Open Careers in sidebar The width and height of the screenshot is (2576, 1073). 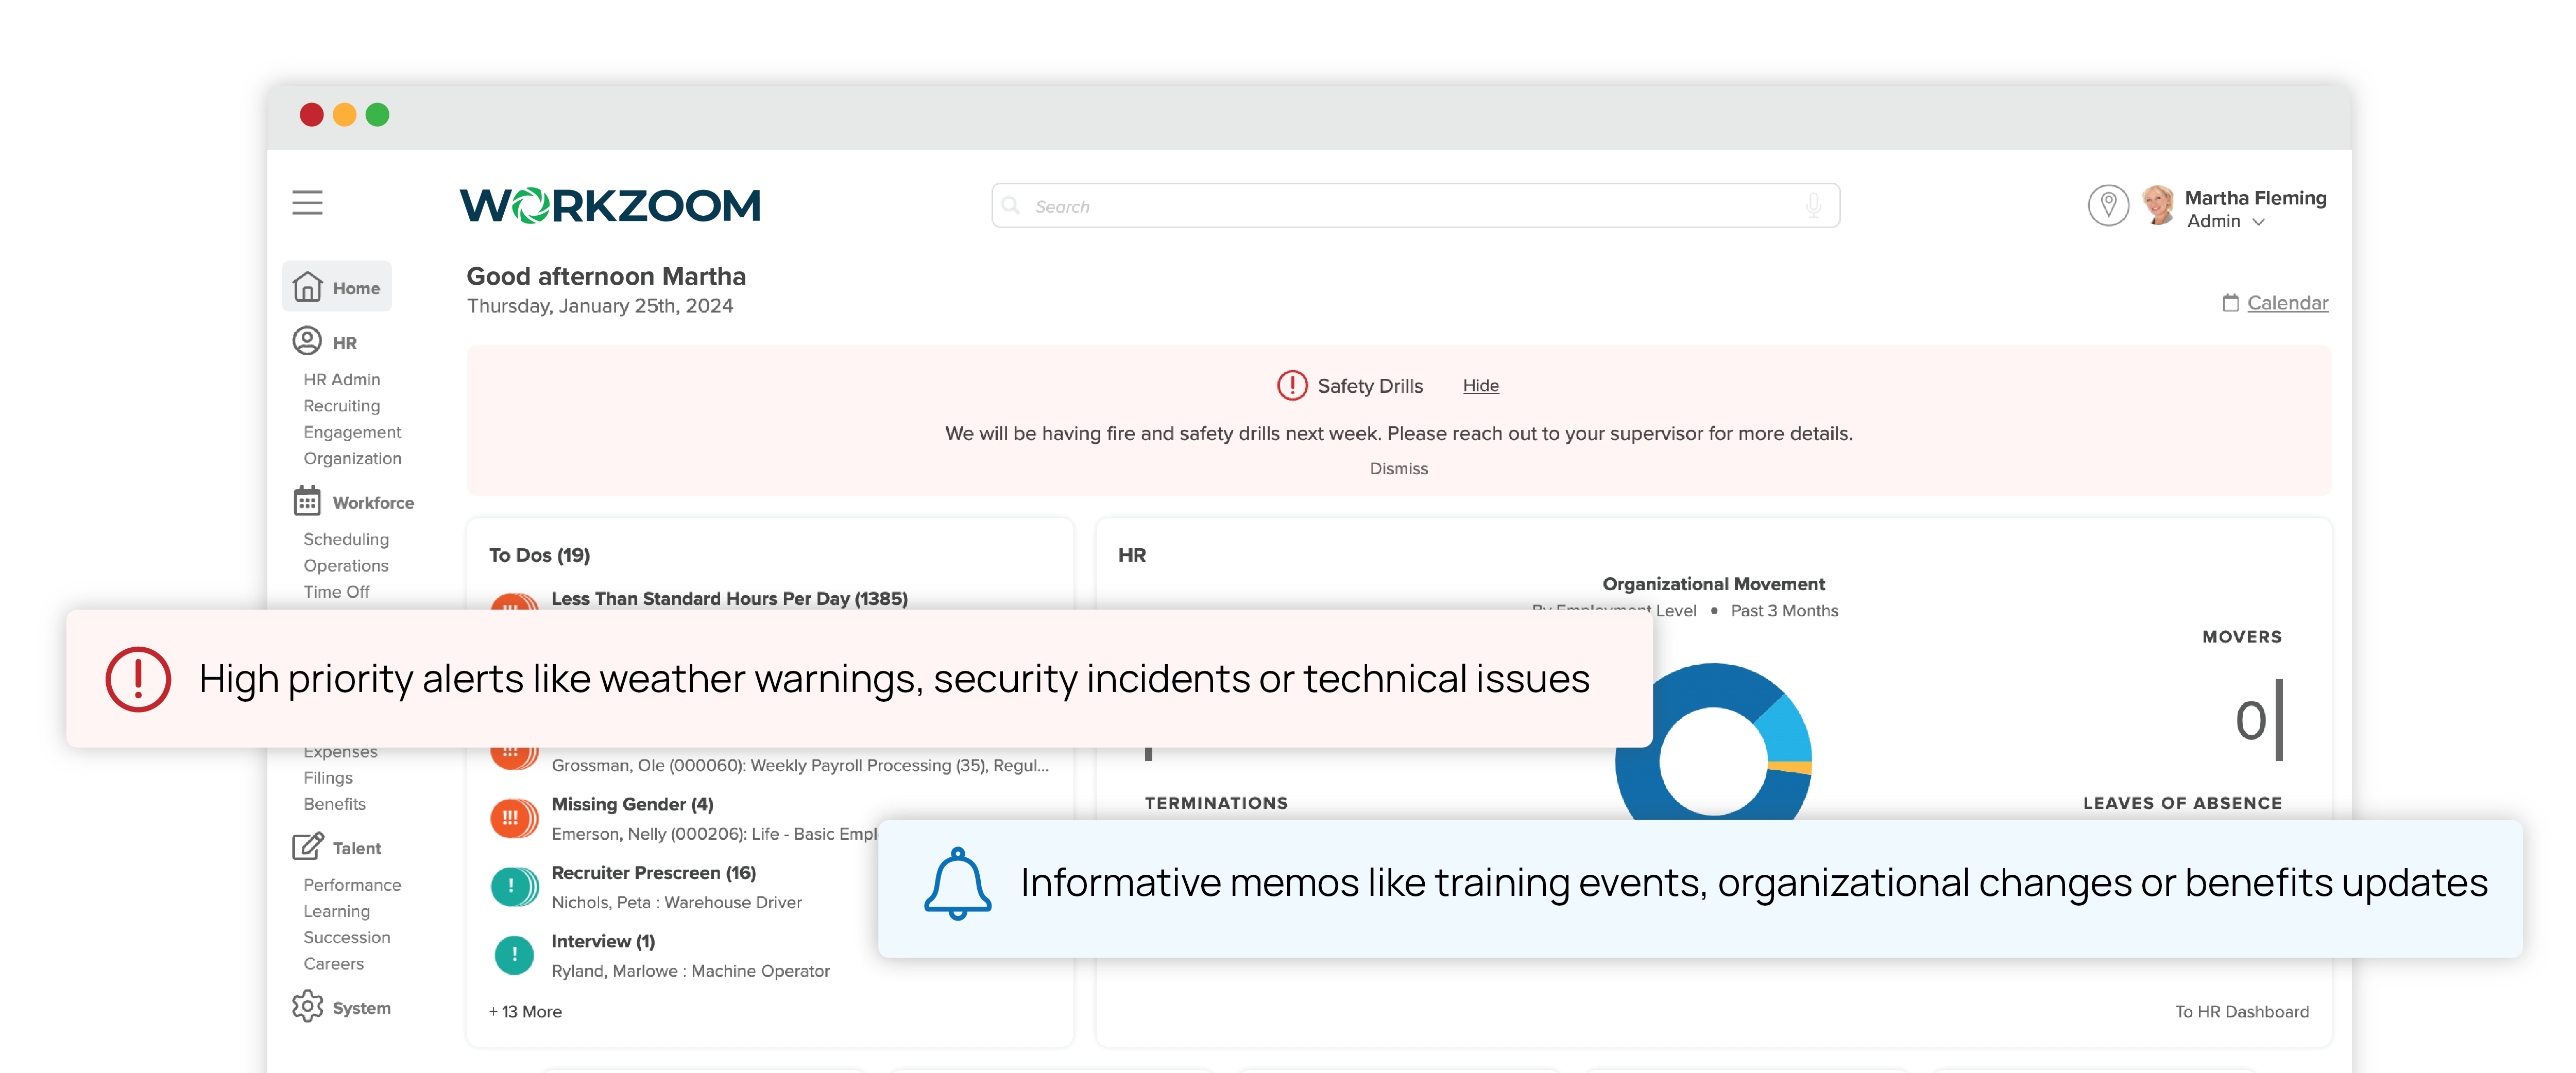(x=333, y=964)
